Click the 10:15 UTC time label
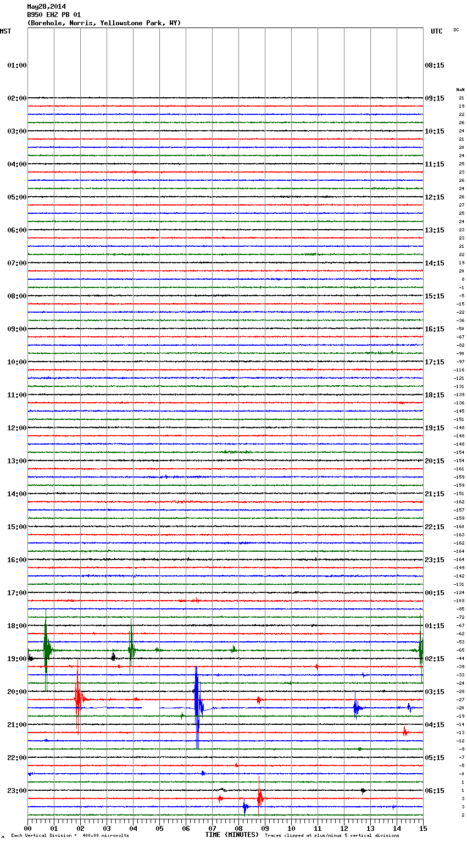The image size is (467, 843). pos(435,131)
